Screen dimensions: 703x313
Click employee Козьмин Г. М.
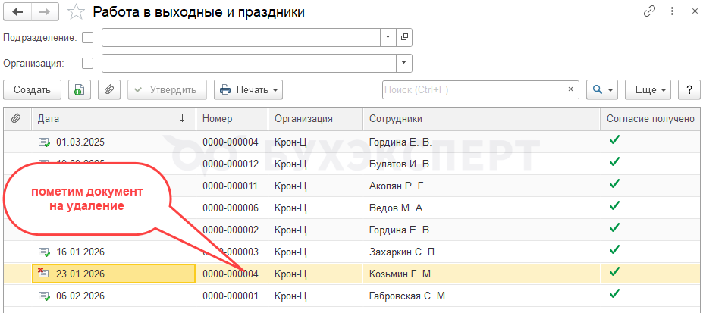(x=401, y=274)
